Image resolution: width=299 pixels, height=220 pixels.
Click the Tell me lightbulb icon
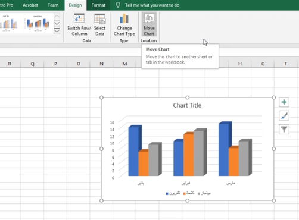tap(118, 5)
